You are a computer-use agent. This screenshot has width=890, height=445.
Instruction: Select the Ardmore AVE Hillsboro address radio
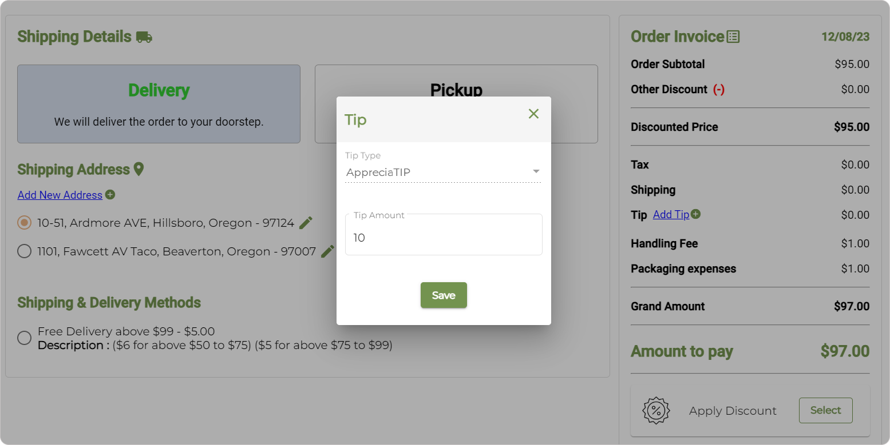[24, 223]
